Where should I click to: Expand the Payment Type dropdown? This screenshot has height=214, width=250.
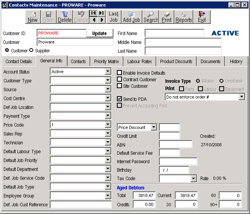click(x=108, y=116)
